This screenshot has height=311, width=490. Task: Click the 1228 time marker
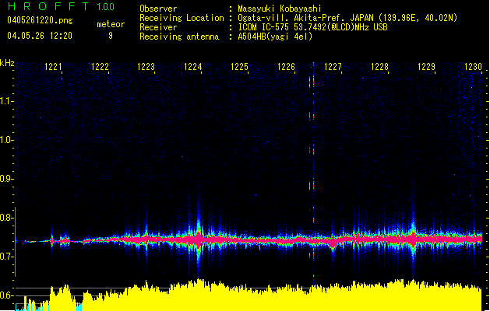tap(379, 66)
